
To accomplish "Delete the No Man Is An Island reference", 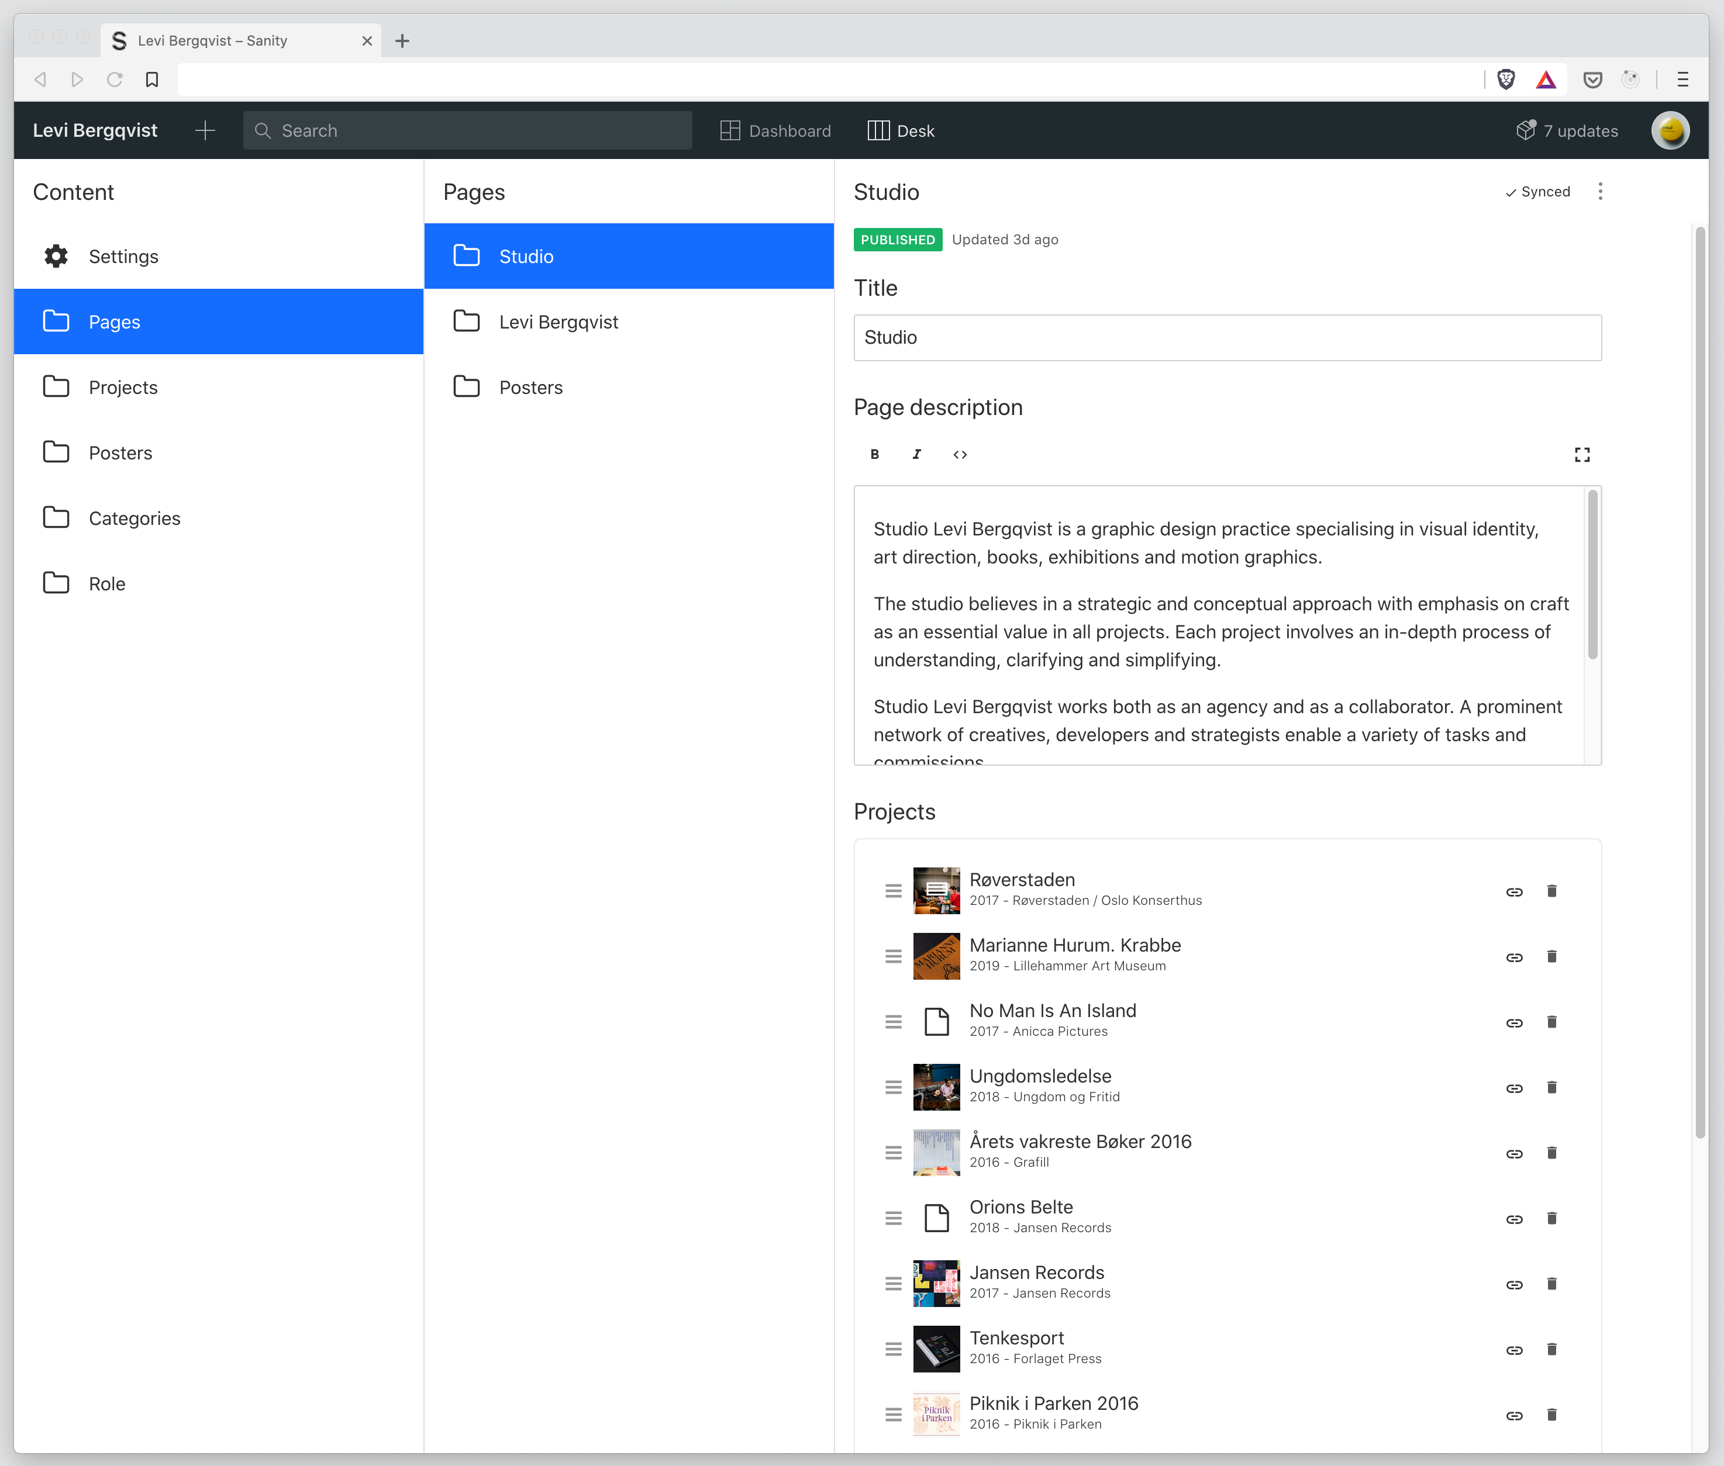I will click(1551, 1022).
